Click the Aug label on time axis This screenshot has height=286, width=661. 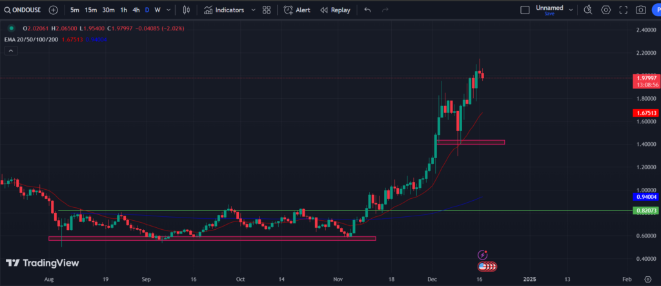[x=49, y=279]
